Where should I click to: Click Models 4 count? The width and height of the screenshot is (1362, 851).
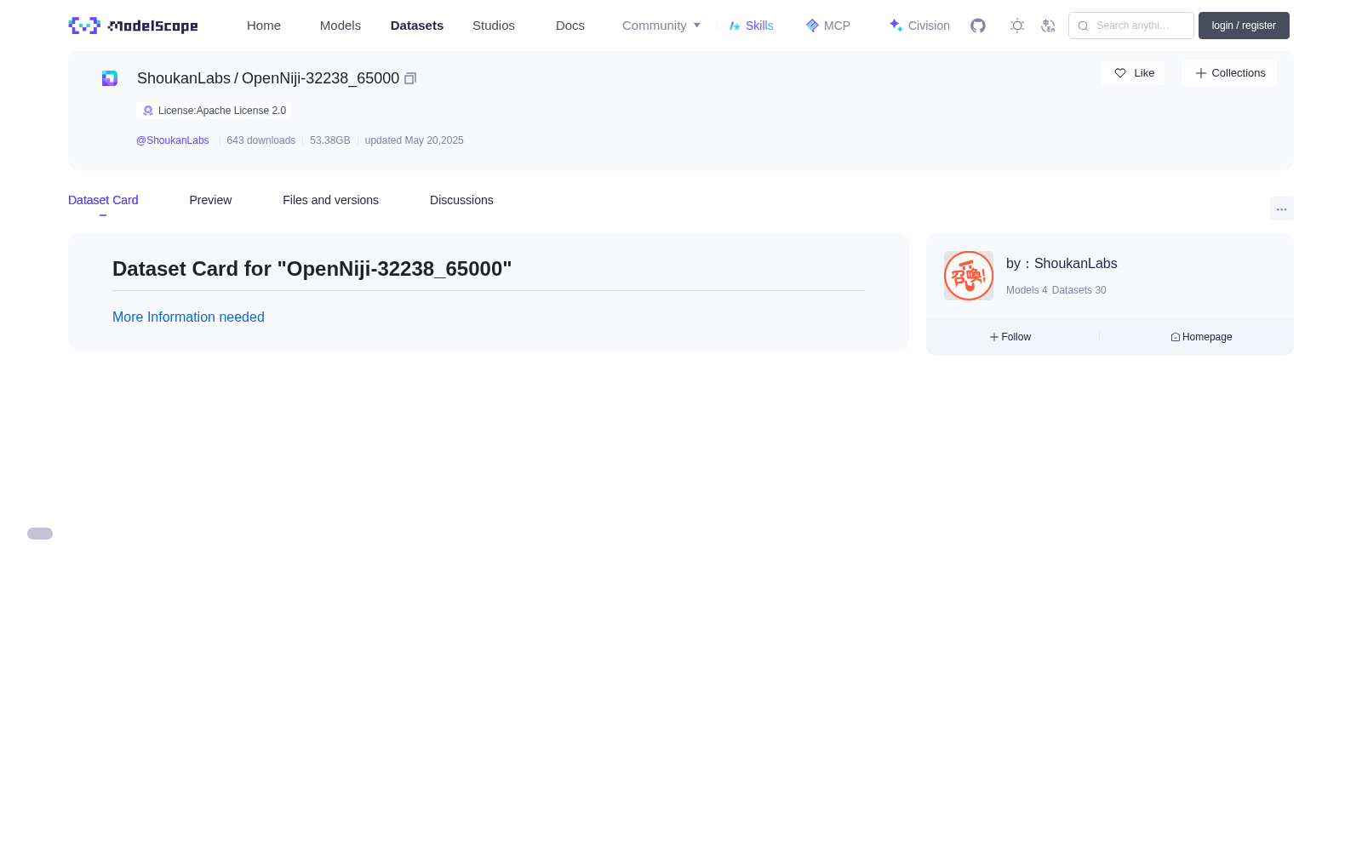click(1027, 290)
